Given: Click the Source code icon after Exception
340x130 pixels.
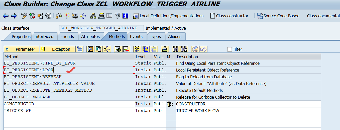Looking at the screenshot, I should 79,49.
